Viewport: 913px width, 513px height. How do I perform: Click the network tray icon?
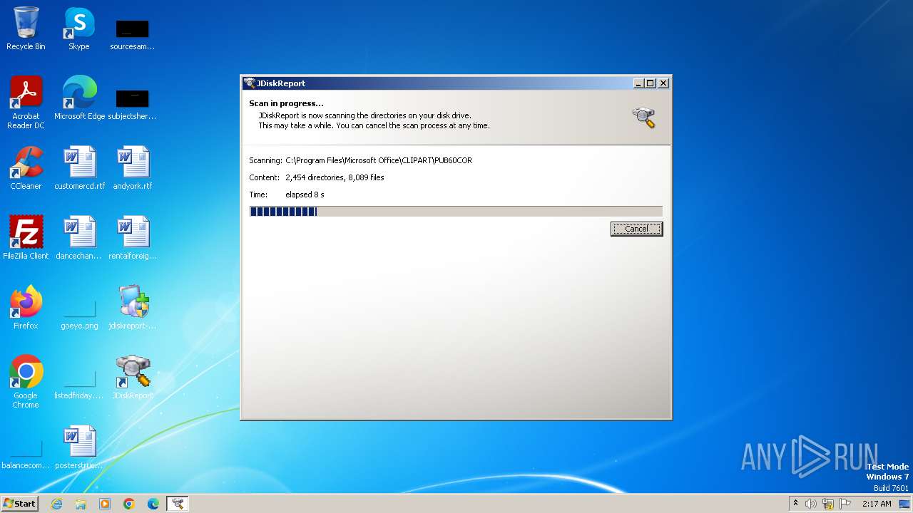(x=828, y=504)
